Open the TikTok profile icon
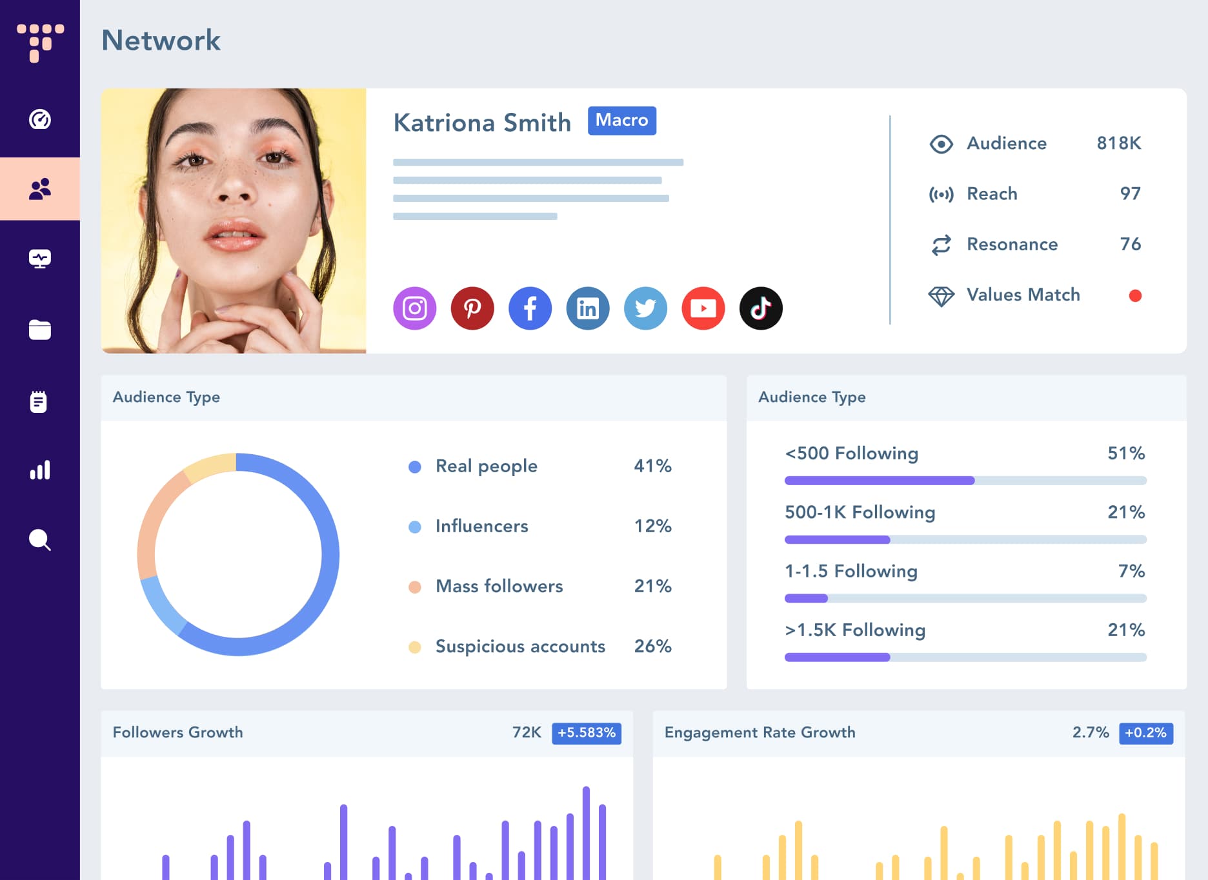The height and width of the screenshot is (880, 1208). pos(761,308)
